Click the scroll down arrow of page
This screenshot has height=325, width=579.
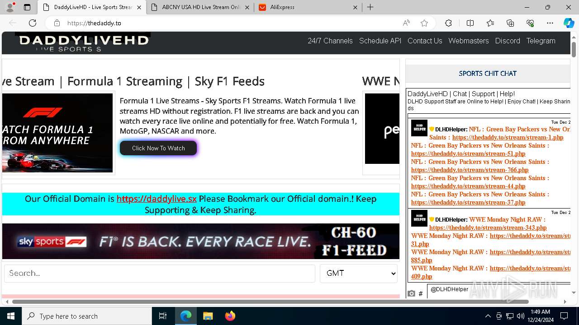pyautogui.click(x=574, y=293)
